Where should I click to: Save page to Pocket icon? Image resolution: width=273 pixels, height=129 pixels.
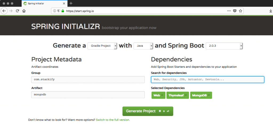235,11
